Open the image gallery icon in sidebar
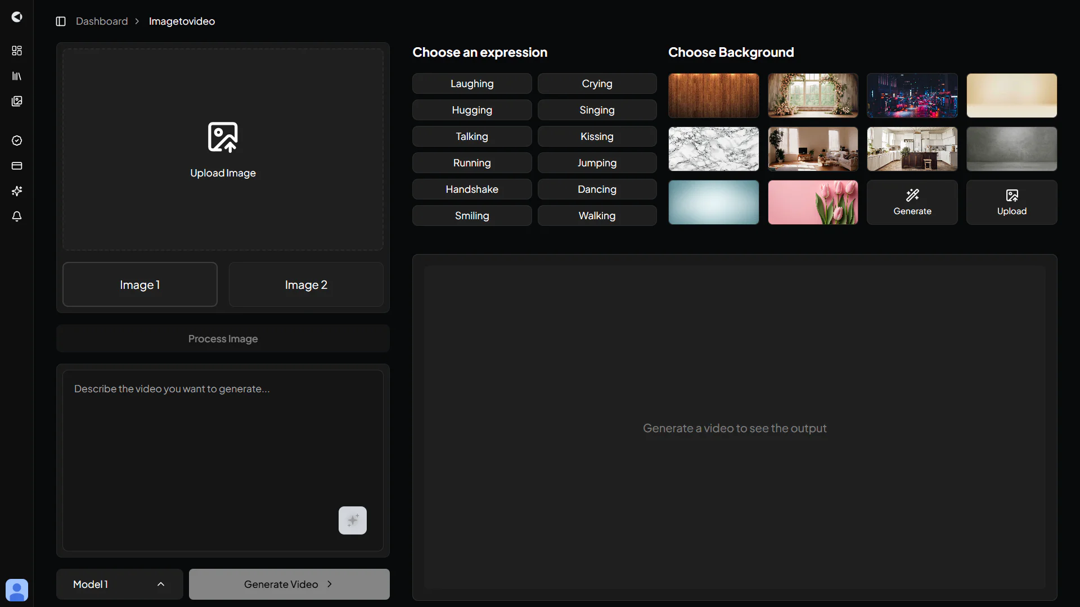1080x607 pixels. pyautogui.click(x=17, y=101)
